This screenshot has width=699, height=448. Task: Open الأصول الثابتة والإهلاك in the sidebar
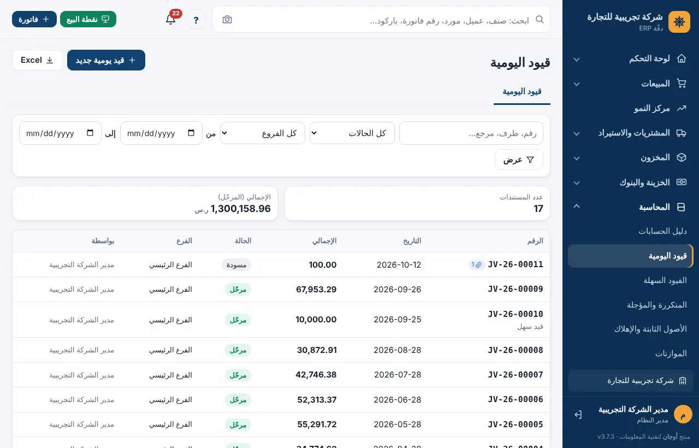pyautogui.click(x=631, y=329)
